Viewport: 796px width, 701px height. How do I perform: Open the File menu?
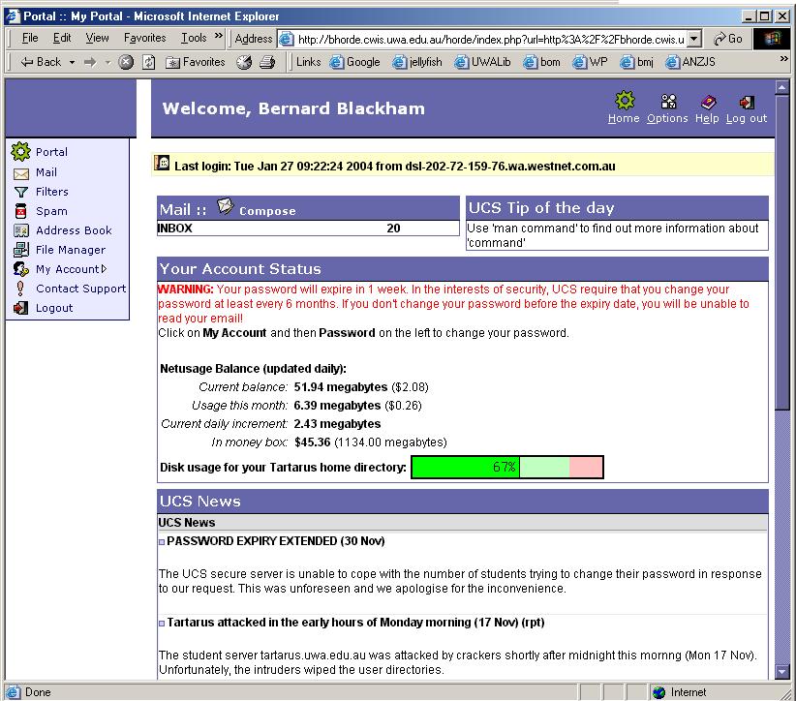pyautogui.click(x=30, y=38)
